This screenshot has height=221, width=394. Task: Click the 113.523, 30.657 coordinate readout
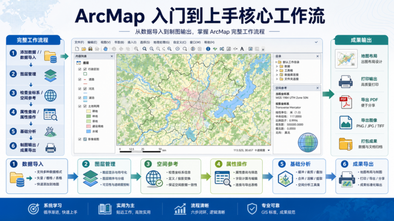(x=243, y=150)
